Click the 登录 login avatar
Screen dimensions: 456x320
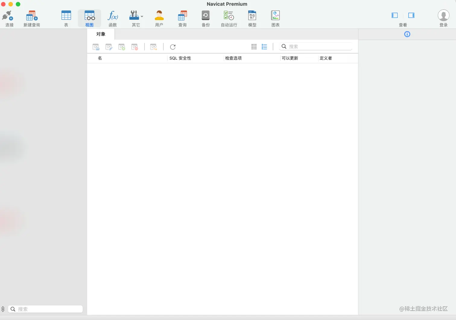444,15
